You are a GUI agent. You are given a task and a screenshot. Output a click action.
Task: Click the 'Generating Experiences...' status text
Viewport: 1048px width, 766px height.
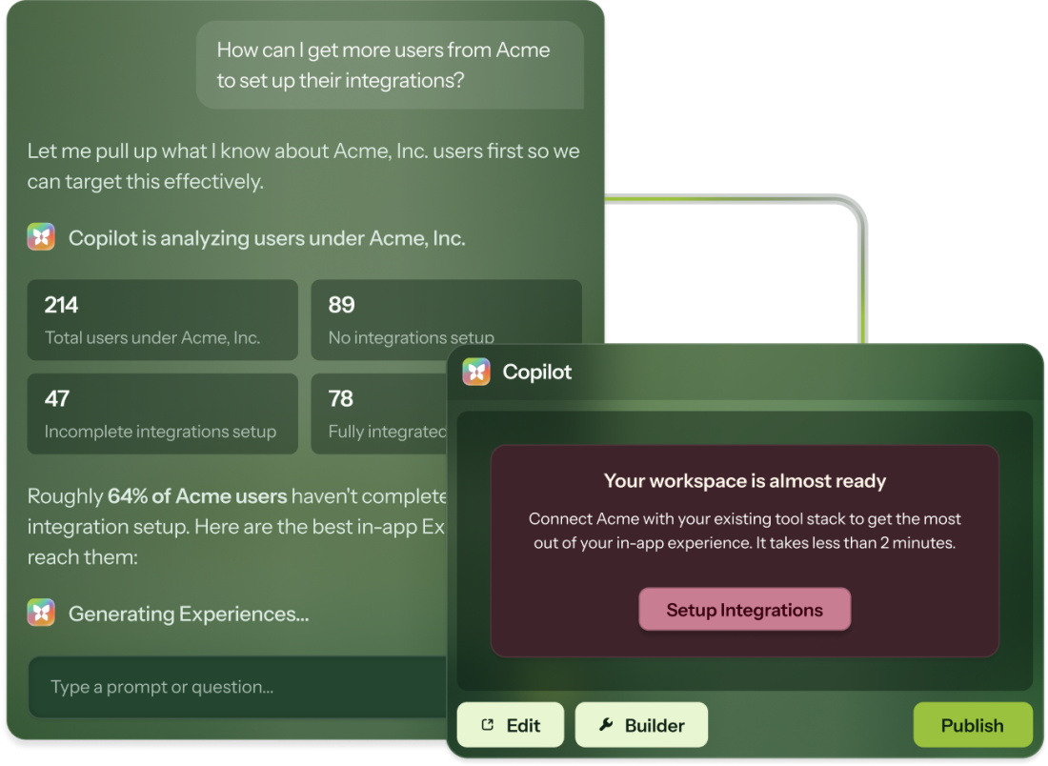click(189, 614)
